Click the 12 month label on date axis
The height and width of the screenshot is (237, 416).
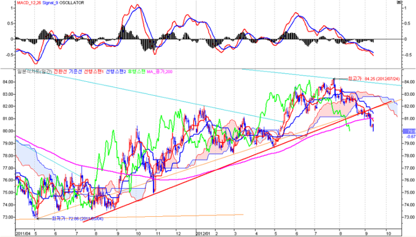tap(178, 234)
